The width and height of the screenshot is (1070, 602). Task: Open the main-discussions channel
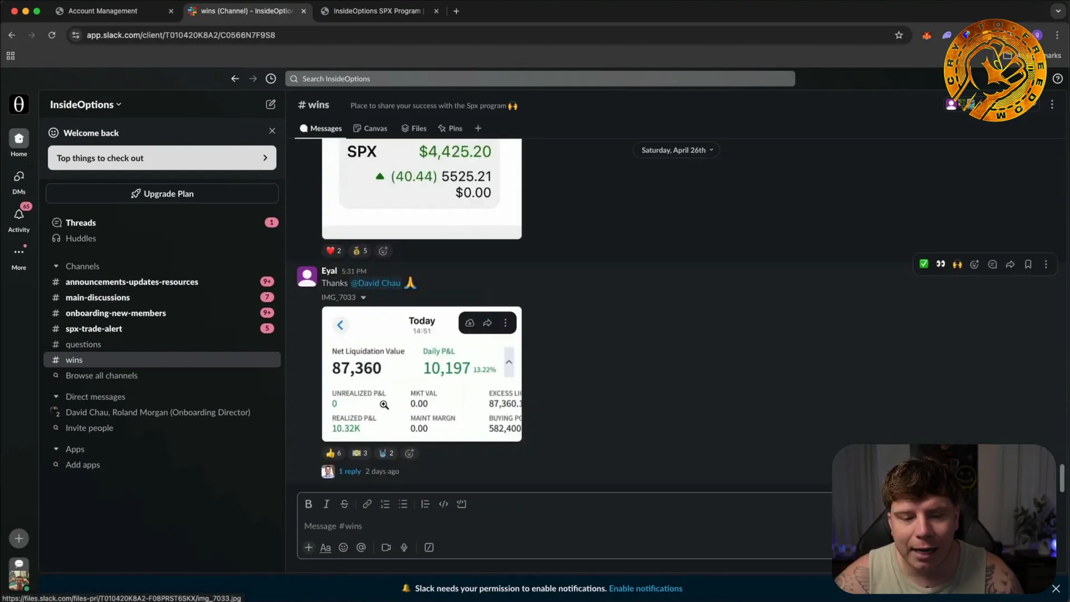pyautogui.click(x=162, y=298)
